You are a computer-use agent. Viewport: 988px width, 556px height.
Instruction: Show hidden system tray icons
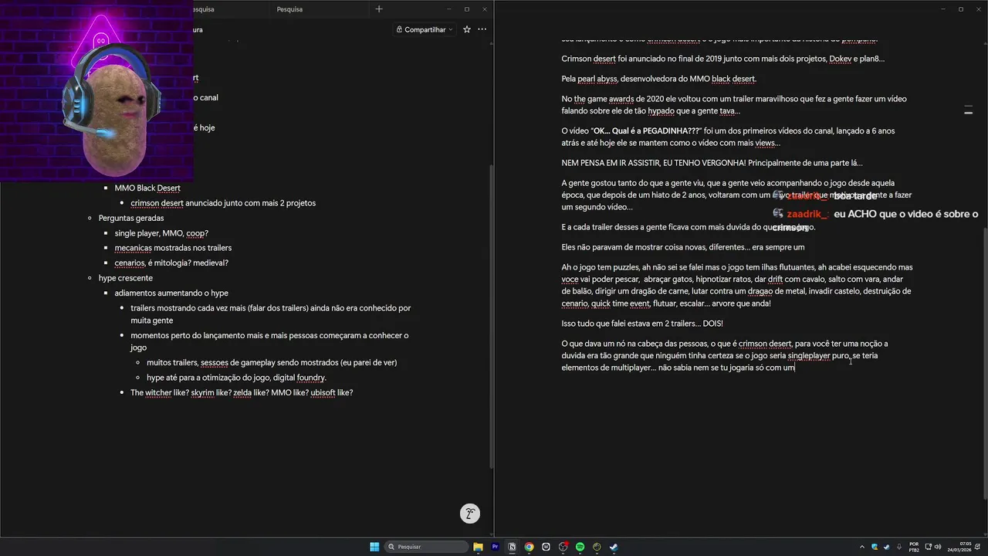pyautogui.click(x=862, y=547)
